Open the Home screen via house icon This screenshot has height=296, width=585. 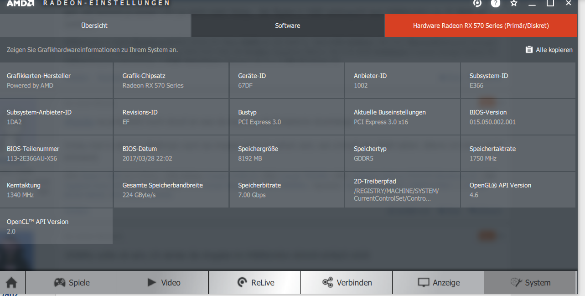point(12,282)
